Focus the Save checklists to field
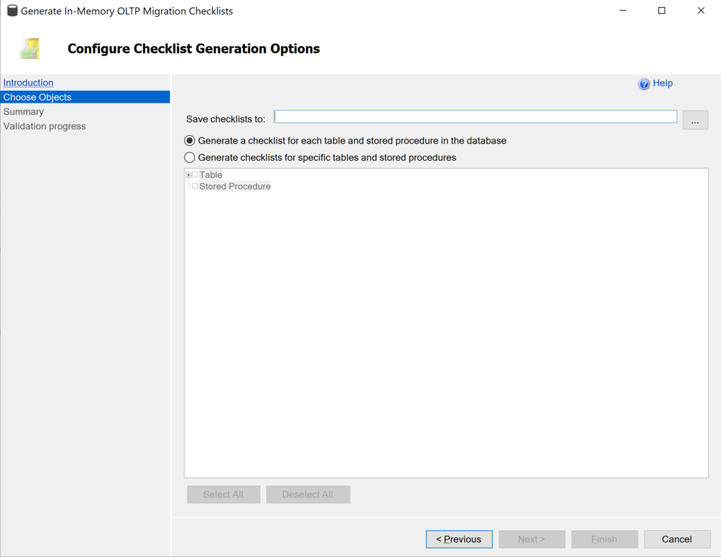This screenshot has height=557, width=721. pos(475,117)
